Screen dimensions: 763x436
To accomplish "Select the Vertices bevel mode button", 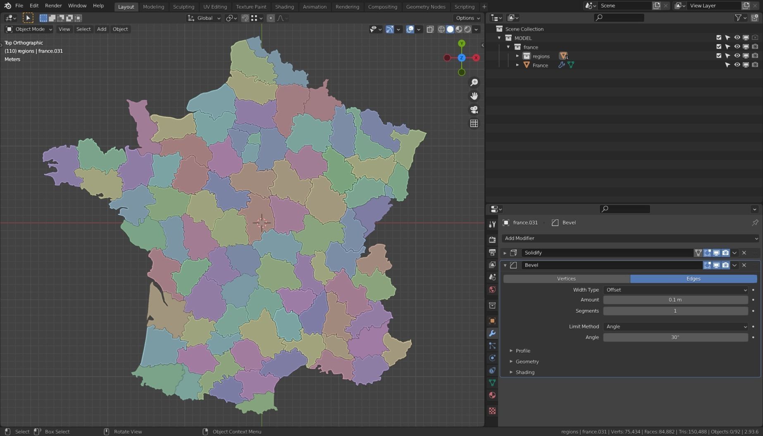I will point(566,279).
